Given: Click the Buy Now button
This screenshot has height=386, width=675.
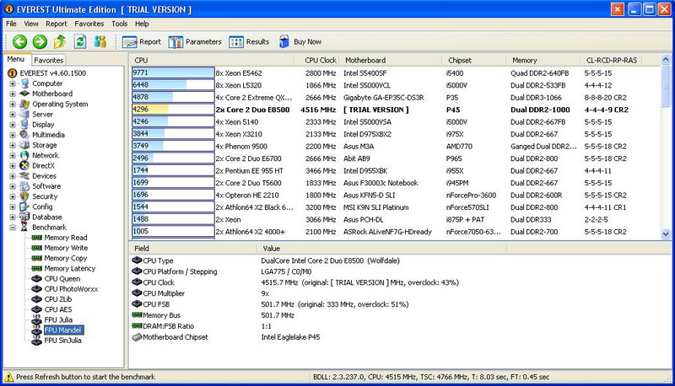Looking at the screenshot, I should pos(300,41).
